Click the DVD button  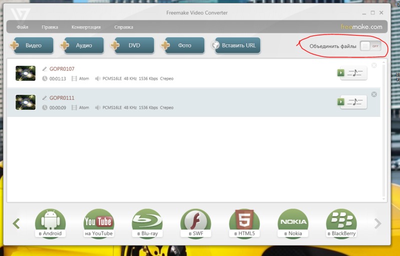132,45
